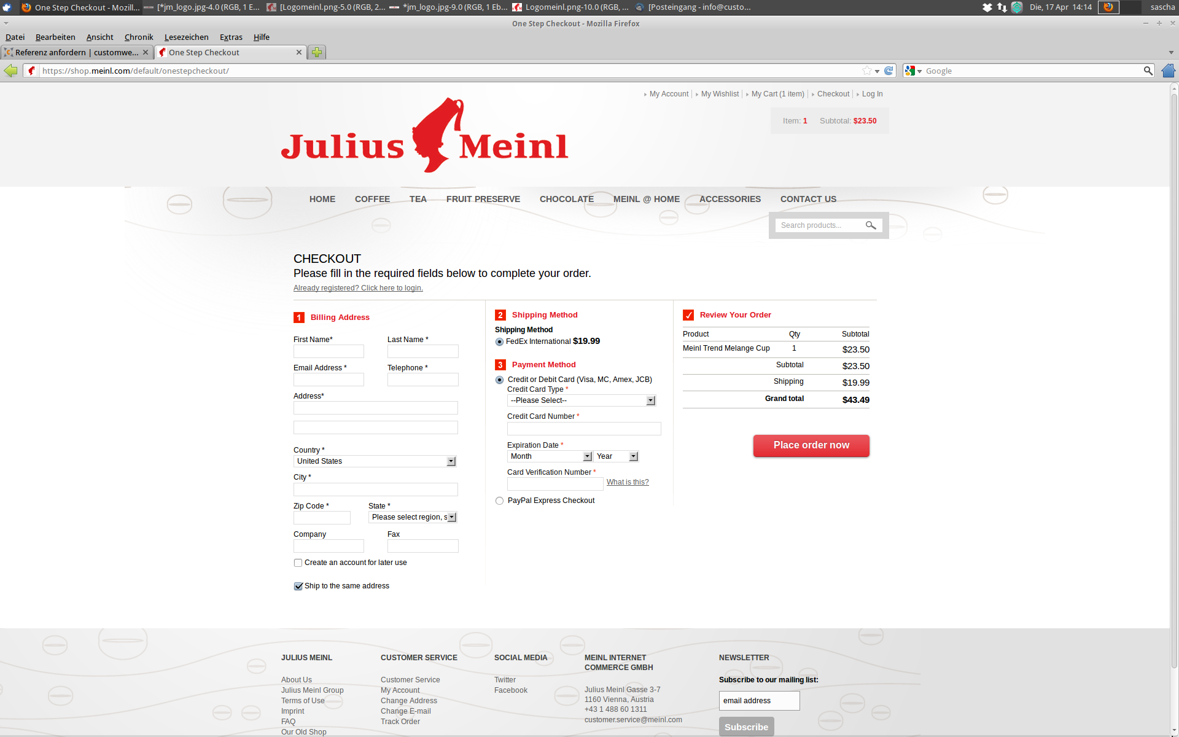1179x737 pixels.
Task: Open My Wishlist link
Action: (x=720, y=94)
